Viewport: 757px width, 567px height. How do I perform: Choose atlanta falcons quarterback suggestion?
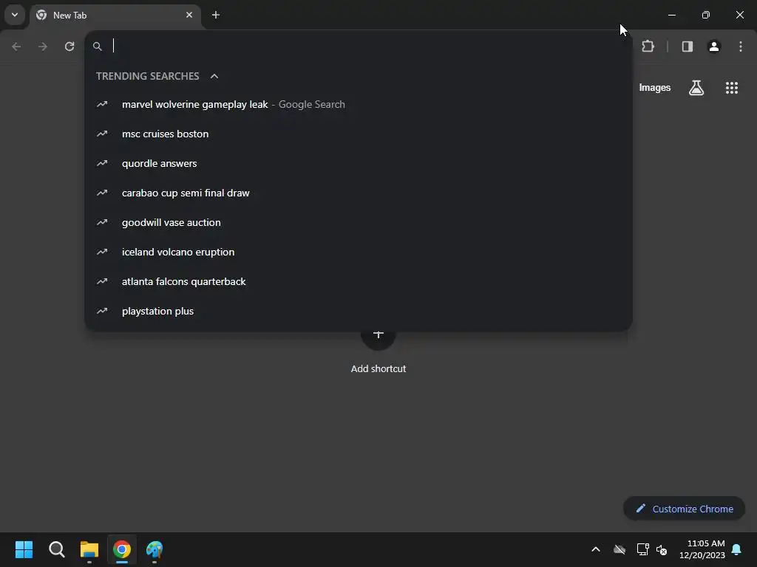[359, 281]
